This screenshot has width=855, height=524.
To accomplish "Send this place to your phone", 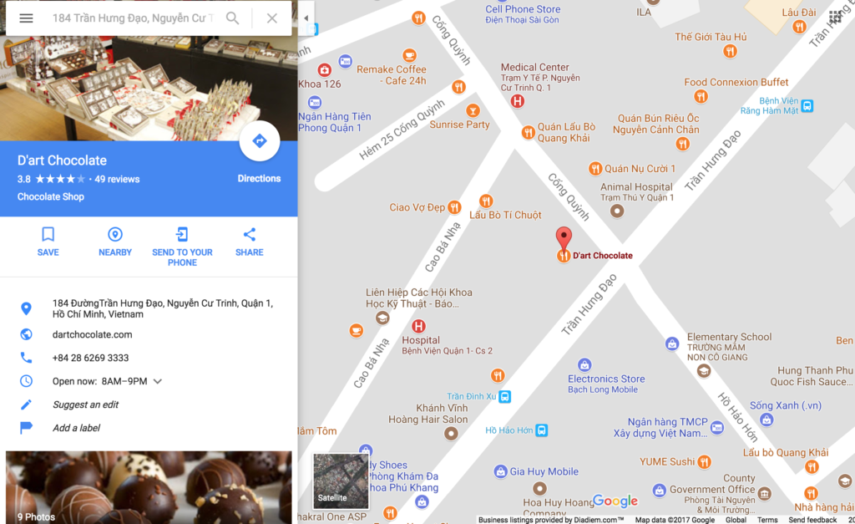I will [x=182, y=247].
